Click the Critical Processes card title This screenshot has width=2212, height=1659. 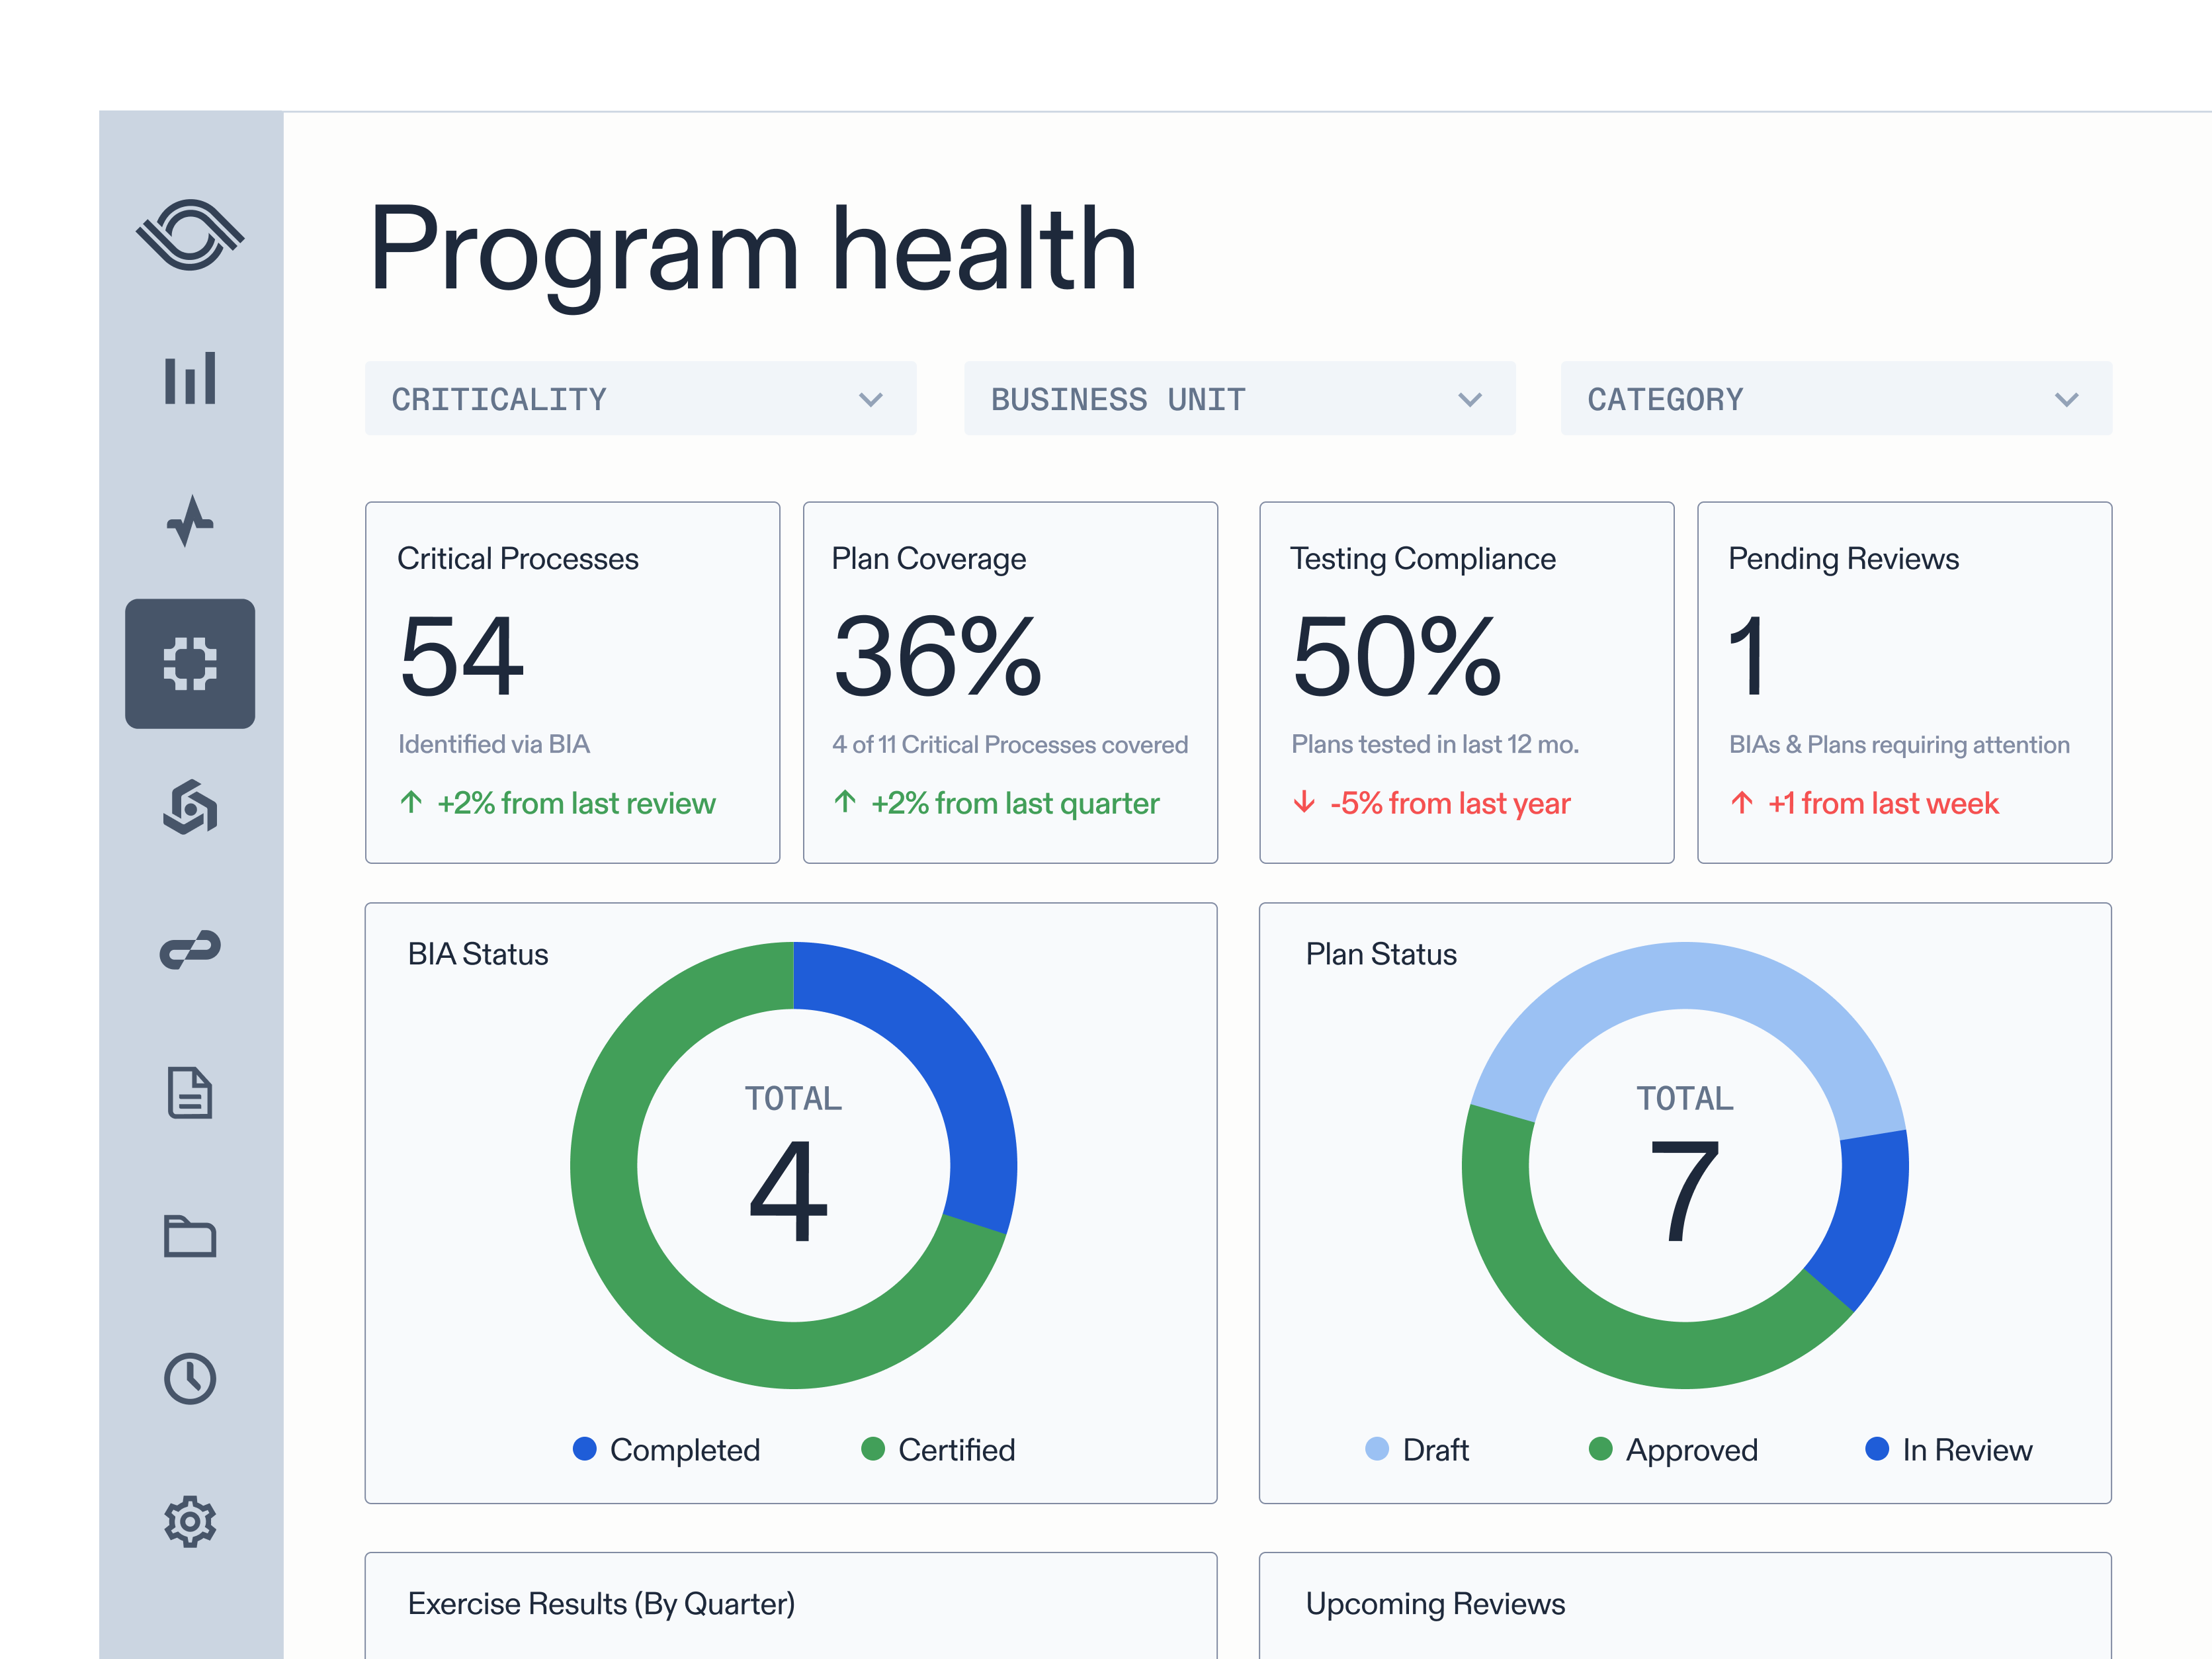[518, 559]
